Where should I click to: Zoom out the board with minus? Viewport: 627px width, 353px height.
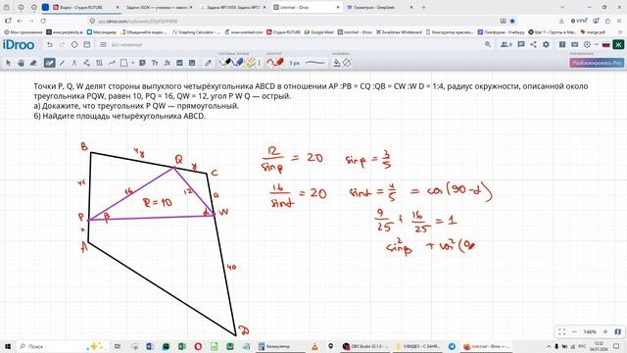[x=575, y=331]
